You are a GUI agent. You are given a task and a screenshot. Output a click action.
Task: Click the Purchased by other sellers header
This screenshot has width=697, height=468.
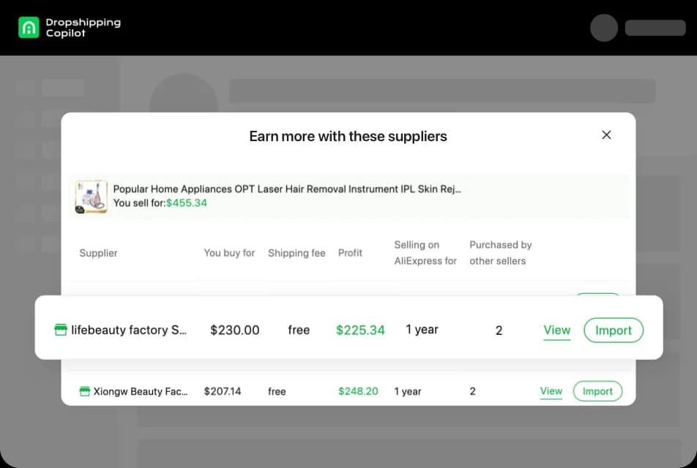tap(501, 253)
